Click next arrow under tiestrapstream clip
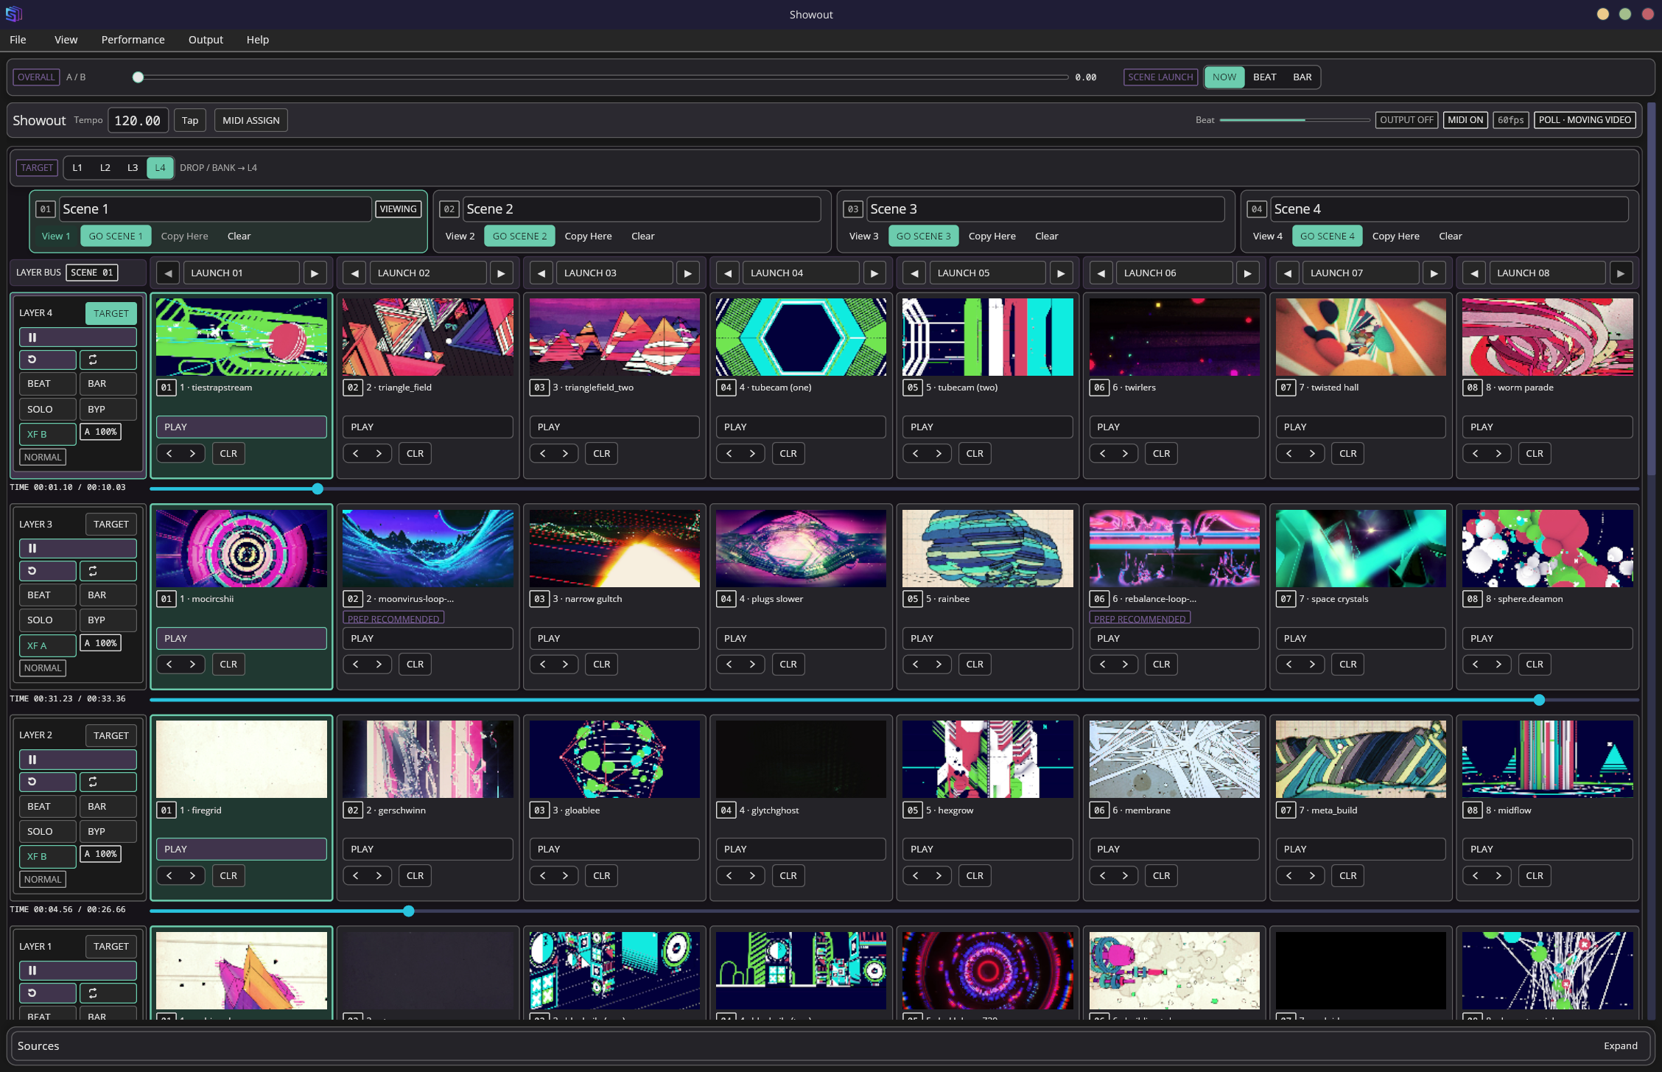1662x1072 pixels. pos(192,454)
